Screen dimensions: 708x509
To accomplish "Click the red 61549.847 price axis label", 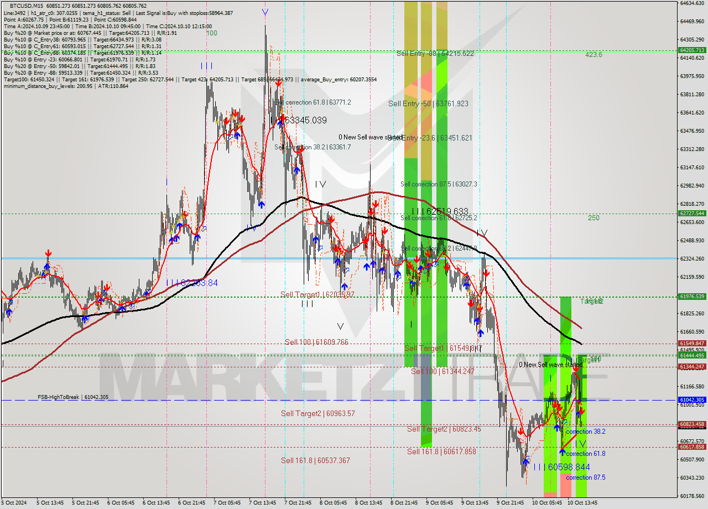I will click(x=692, y=344).
